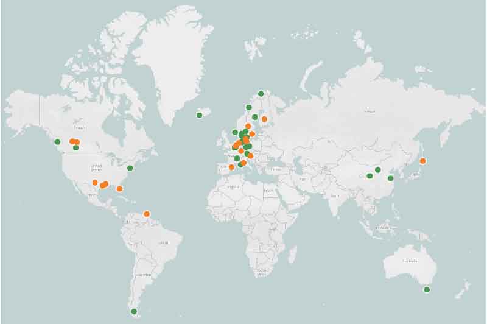Click the orange marker on Venezuela's coast
Screen dimensions: 487x324
147,214
